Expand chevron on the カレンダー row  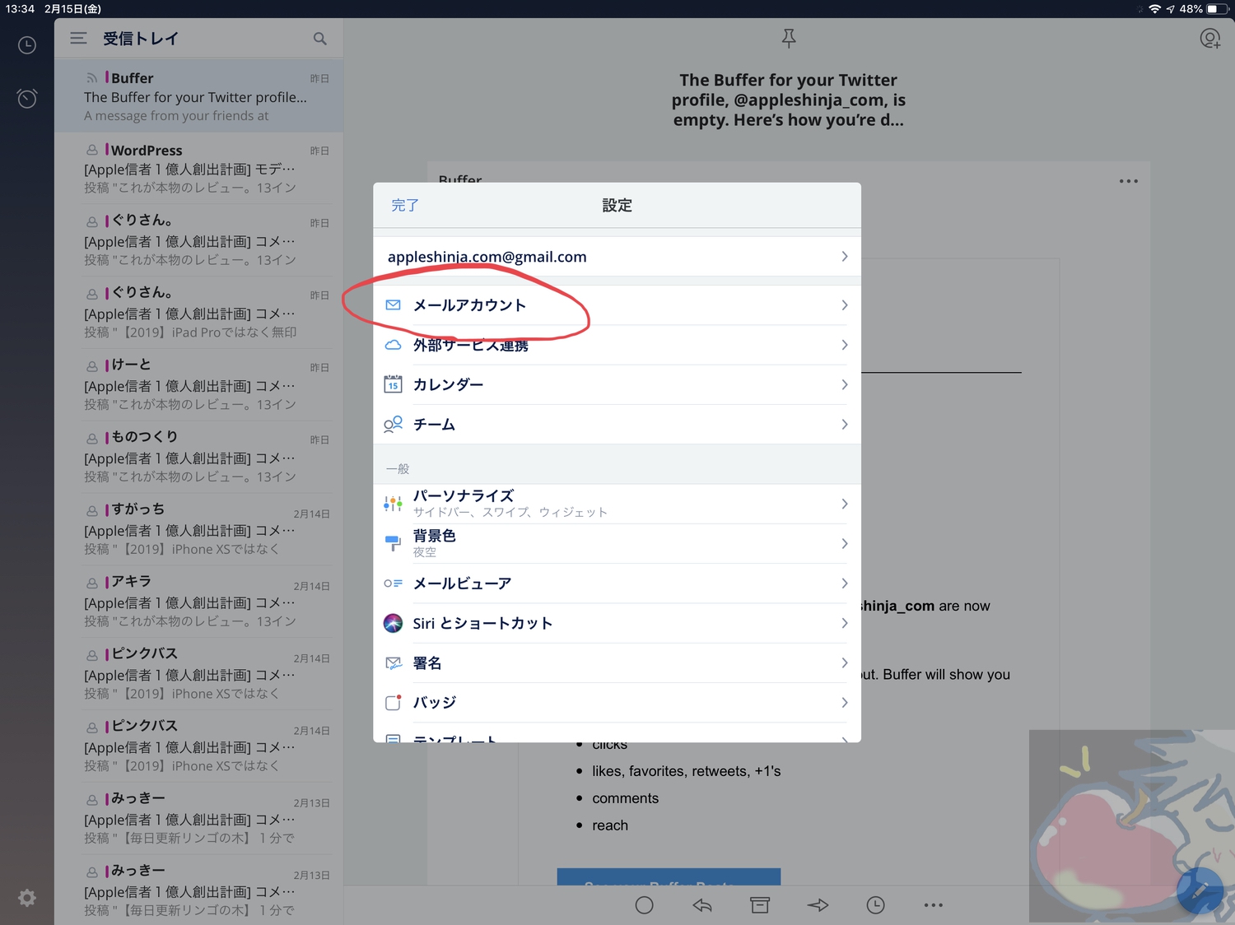[845, 384]
